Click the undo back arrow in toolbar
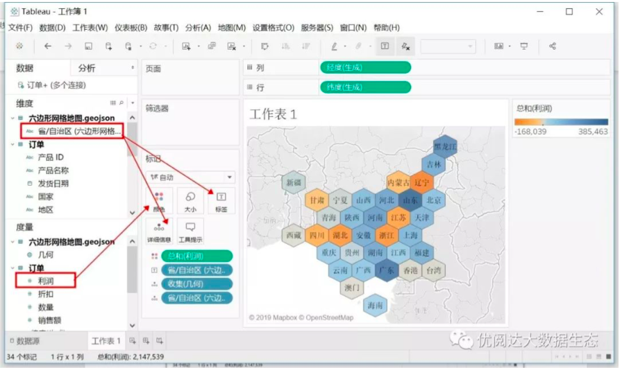The height and width of the screenshot is (368, 622). (x=48, y=46)
